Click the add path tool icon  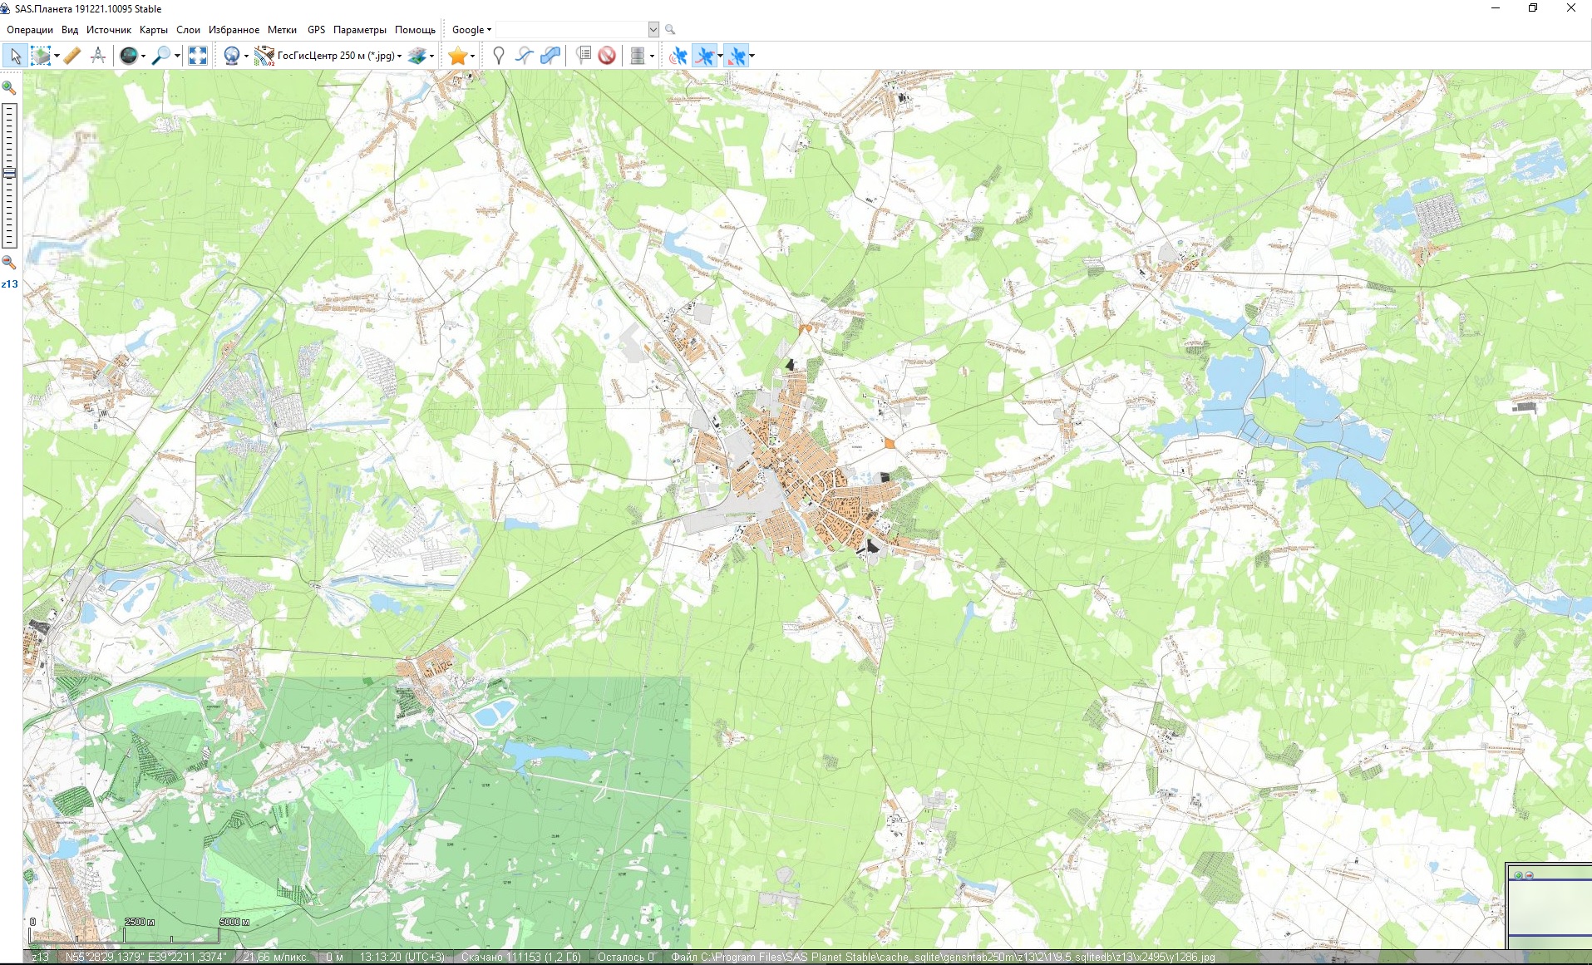[524, 56]
